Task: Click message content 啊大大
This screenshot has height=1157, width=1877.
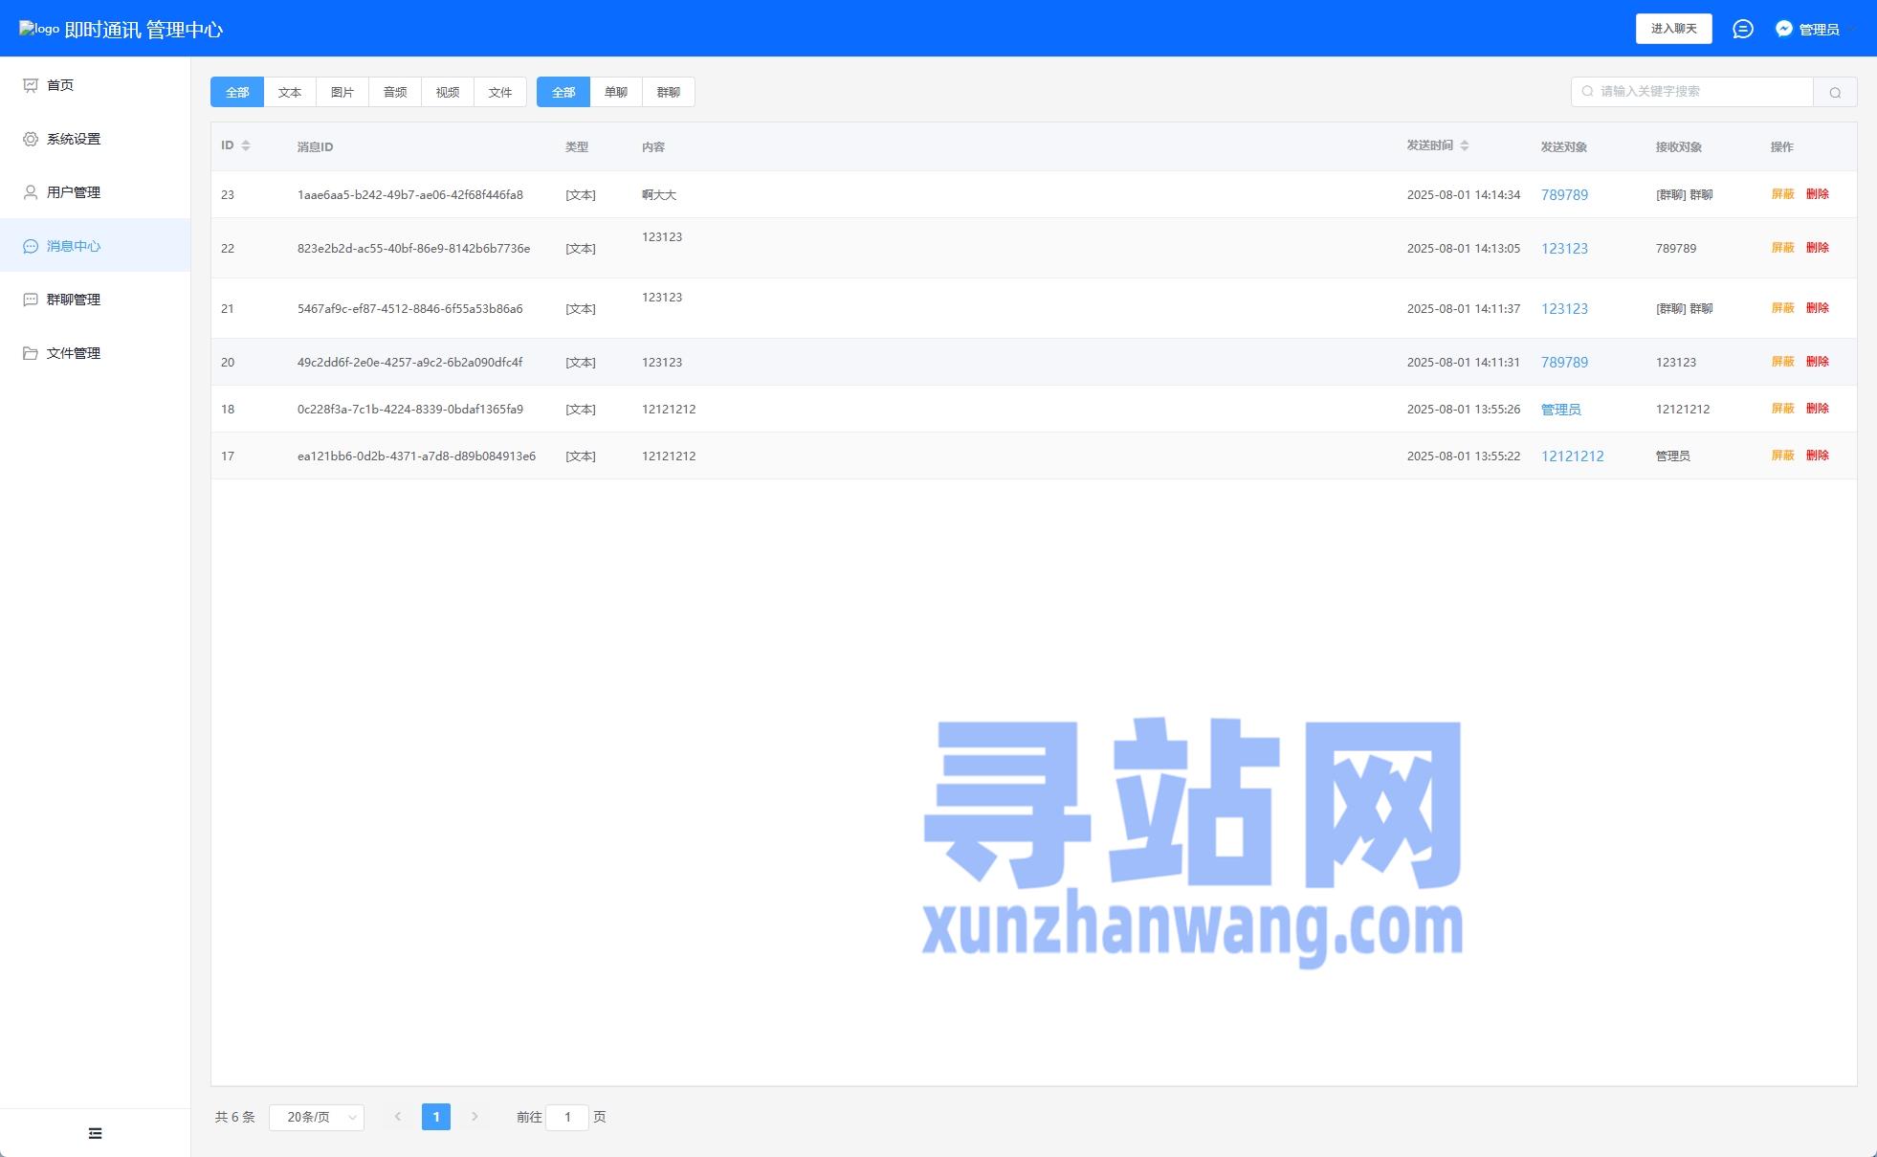Action: coord(659,194)
